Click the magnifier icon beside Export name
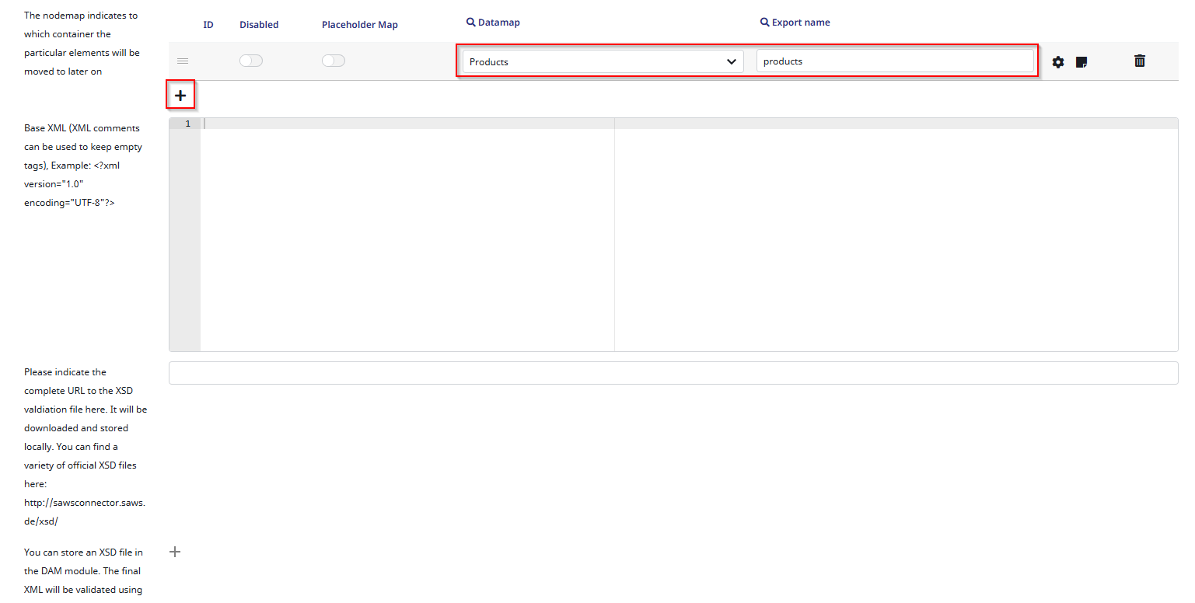The height and width of the screenshot is (603, 1195). pyautogui.click(x=764, y=23)
